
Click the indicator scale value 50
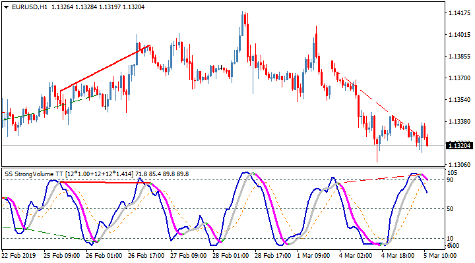451,209
